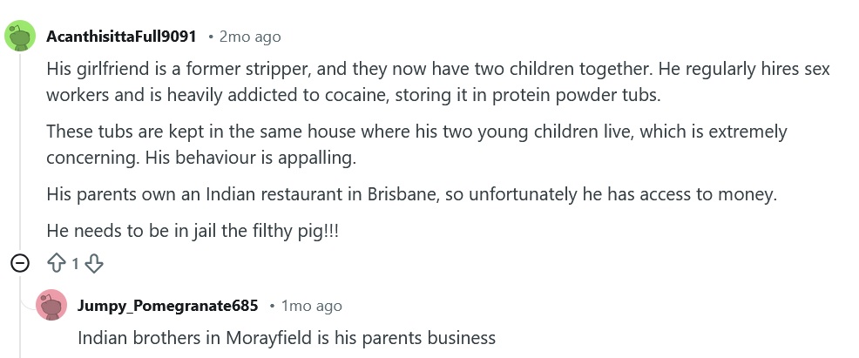Open AcanthisittaFull9091's green avatar
Image resolution: width=859 pixels, height=358 pixels.
point(20,36)
